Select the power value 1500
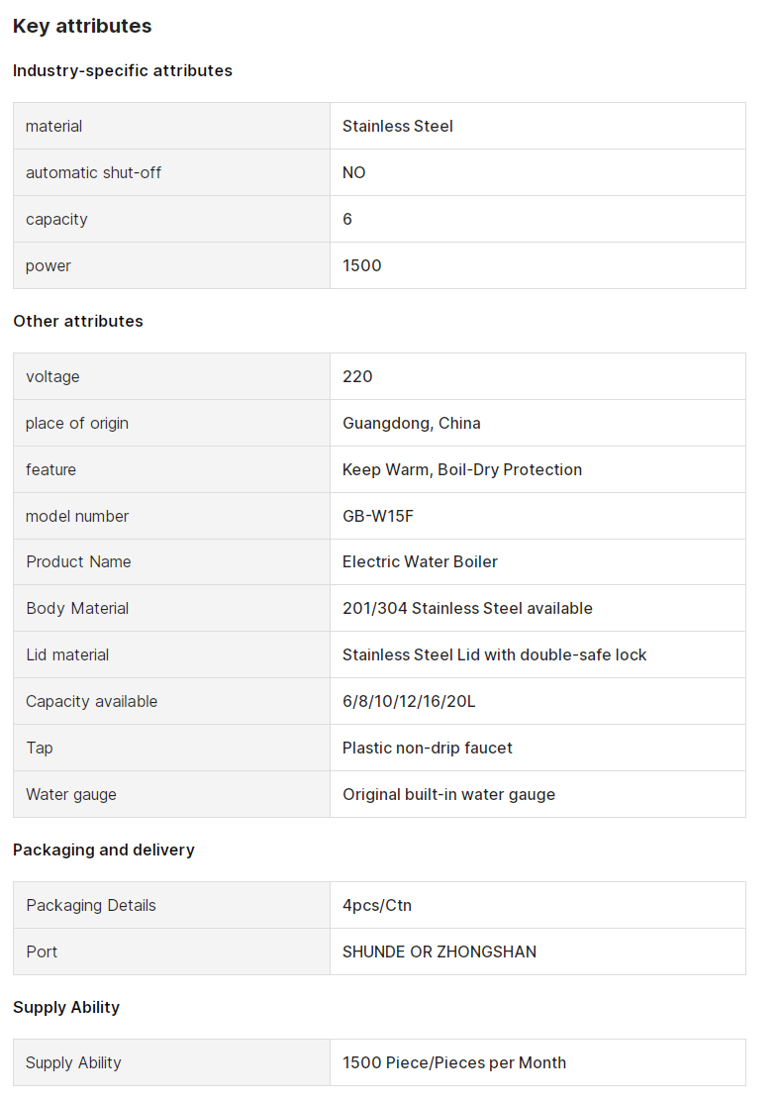This screenshot has height=1101, width=782. tap(362, 265)
